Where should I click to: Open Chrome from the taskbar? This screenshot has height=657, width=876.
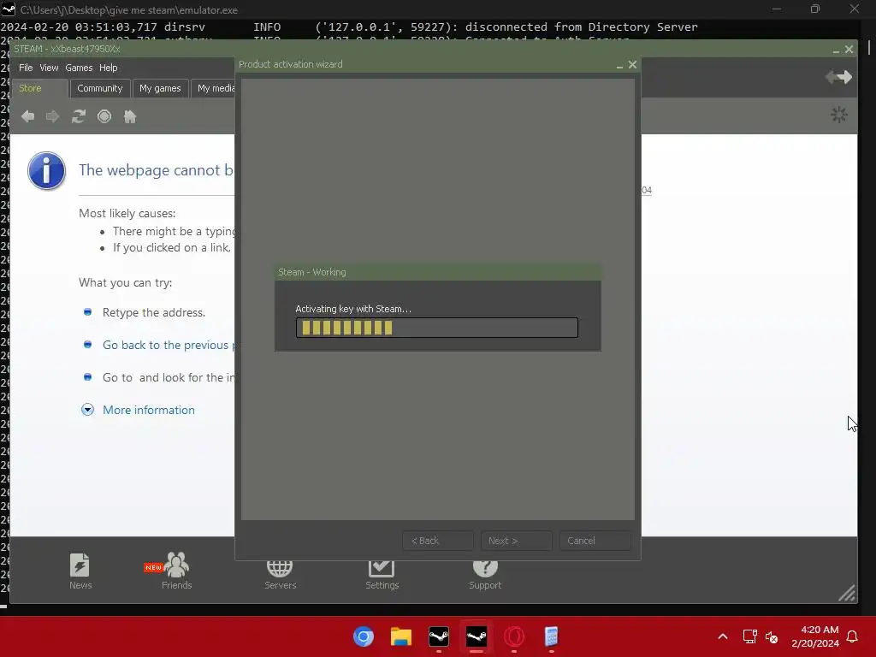pyautogui.click(x=363, y=636)
